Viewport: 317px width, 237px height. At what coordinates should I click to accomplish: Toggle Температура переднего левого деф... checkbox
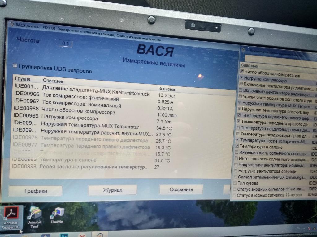[x=239, y=115]
